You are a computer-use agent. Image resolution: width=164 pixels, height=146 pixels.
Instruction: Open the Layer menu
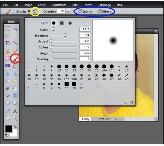point(42,5)
